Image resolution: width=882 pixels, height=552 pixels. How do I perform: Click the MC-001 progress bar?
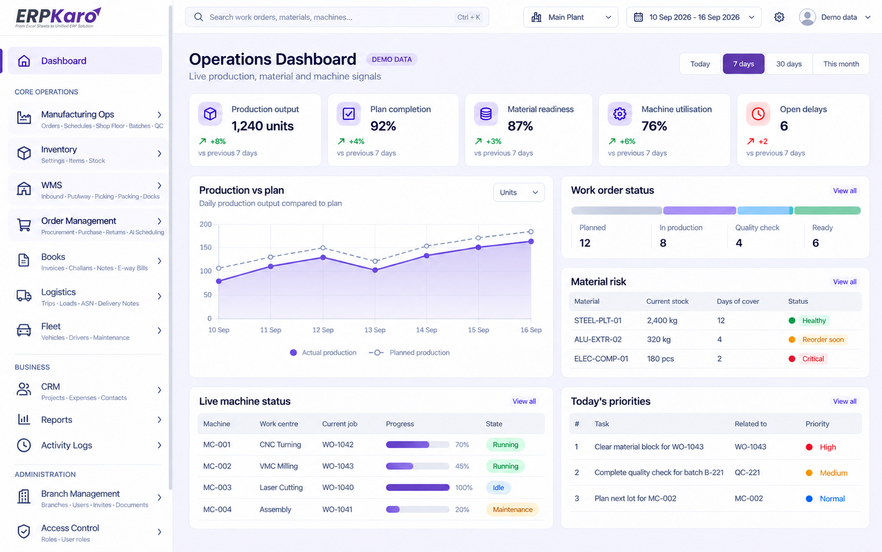coord(418,445)
